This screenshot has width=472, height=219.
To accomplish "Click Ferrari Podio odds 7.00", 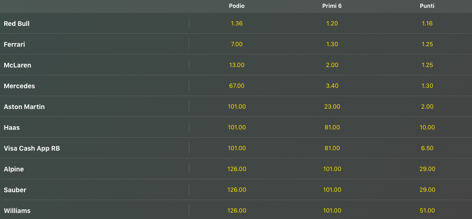I will point(236,44).
